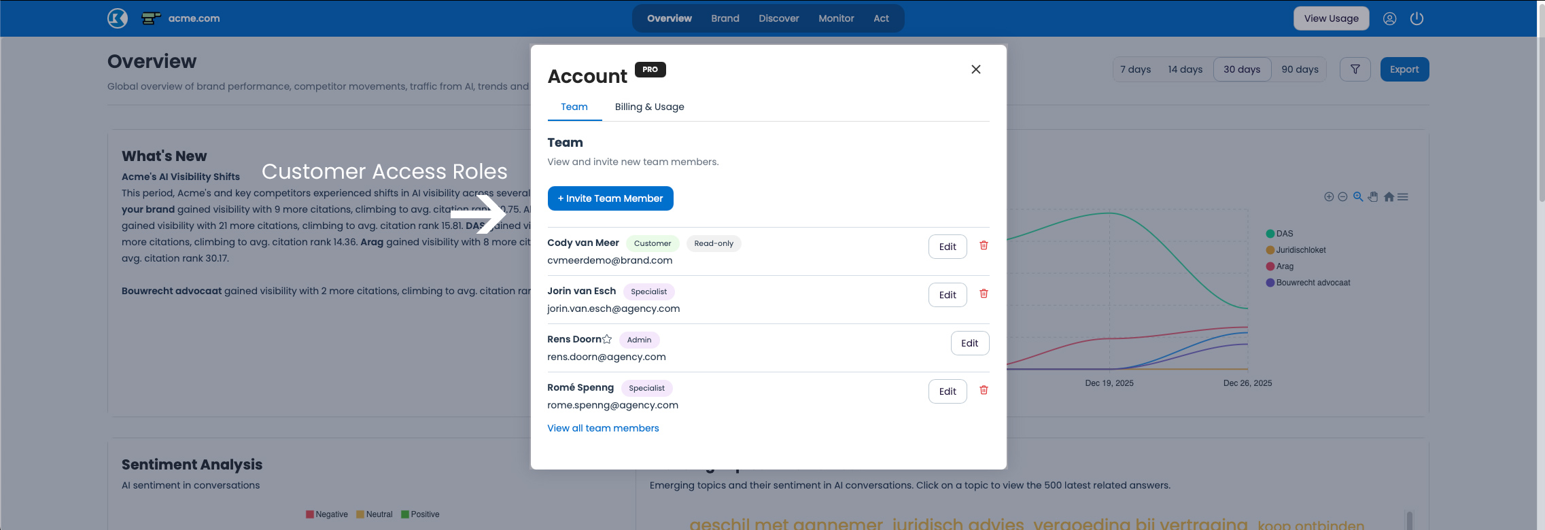The height and width of the screenshot is (530, 1545).
Task: Reset chart zoom with home icon
Action: tap(1389, 197)
